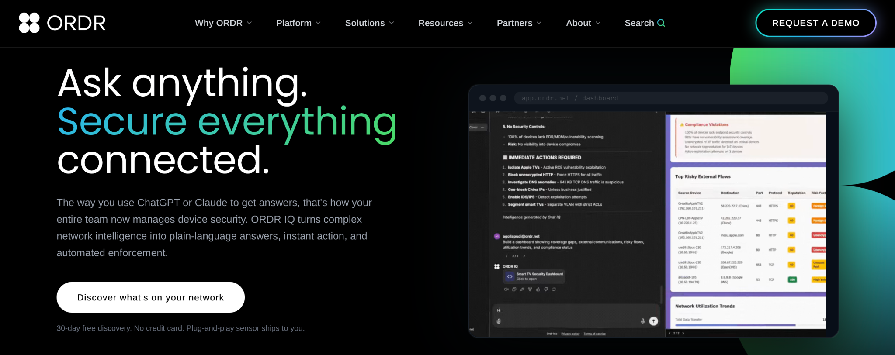Click the Source Device column header
895x355 pixels.
coord(689,193)
